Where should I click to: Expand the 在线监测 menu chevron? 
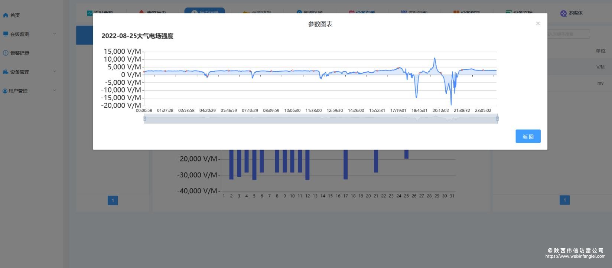click(55, 34)
